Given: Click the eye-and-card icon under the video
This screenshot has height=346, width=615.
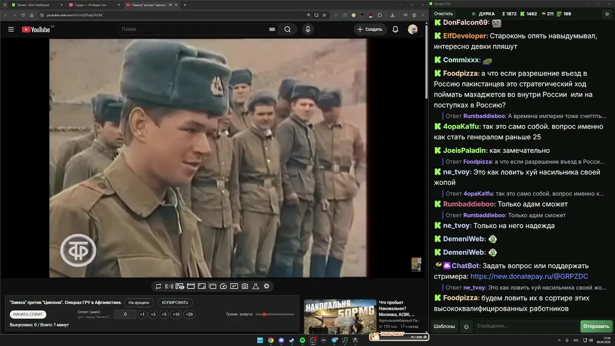Looking at the screenshot, I should pos(180,286).
